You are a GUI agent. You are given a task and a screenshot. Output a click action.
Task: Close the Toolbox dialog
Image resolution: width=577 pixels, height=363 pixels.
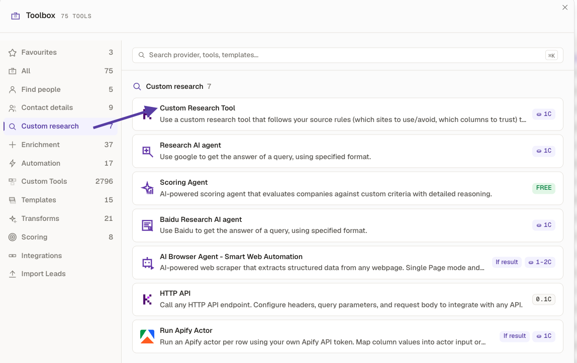565,8
